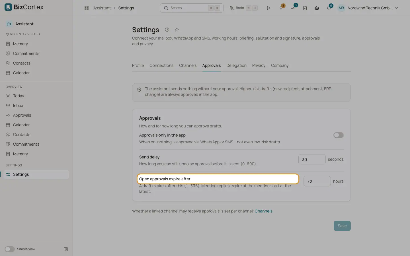Switch to the Company tab
Screen dimensions: 410x256
[x=280, y=65]
